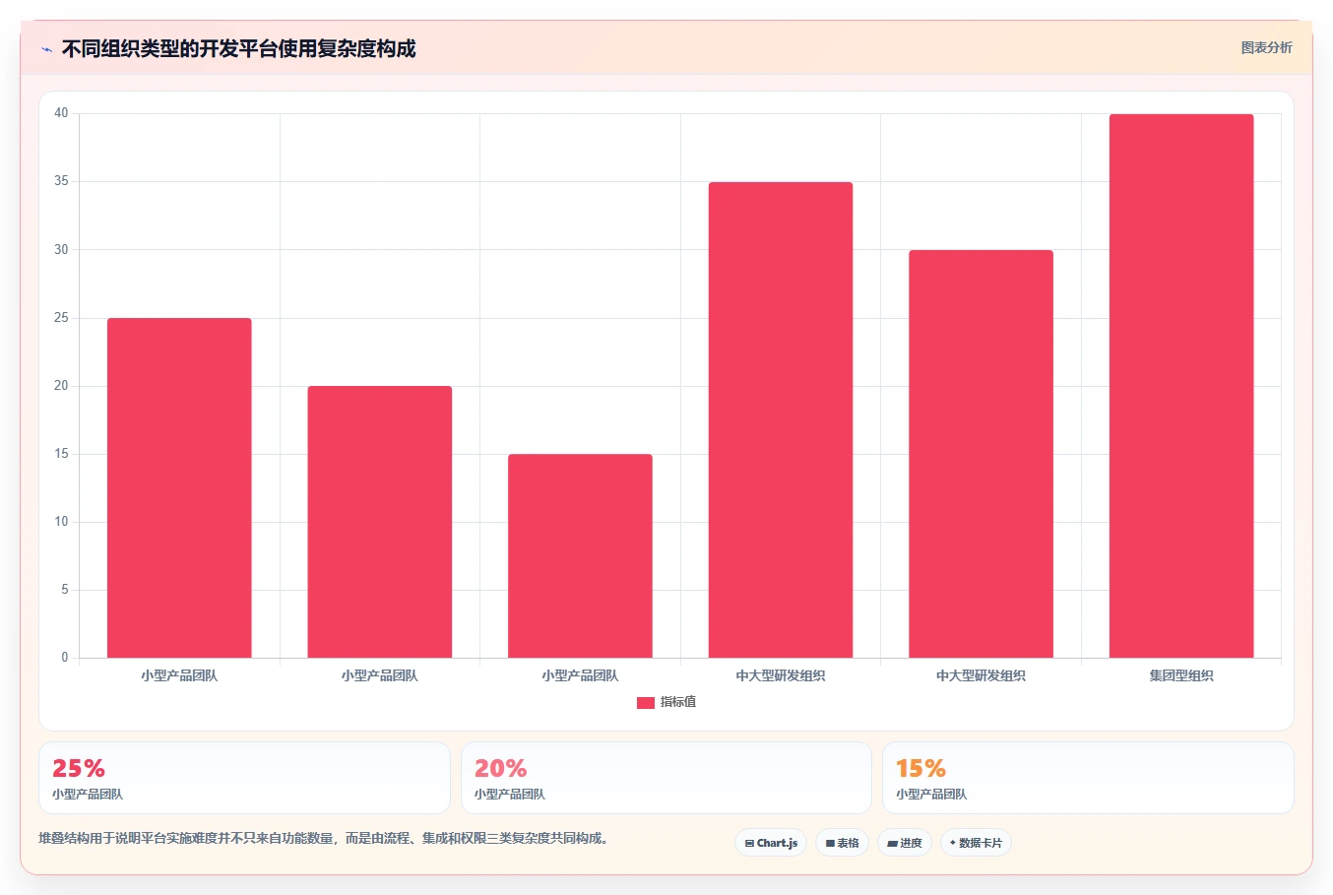This screenshot has width=1333, height=895.
Task: Click 小型产品团队 label inside the 15% card
Action: pyautogui.click(x=931, y=795)
